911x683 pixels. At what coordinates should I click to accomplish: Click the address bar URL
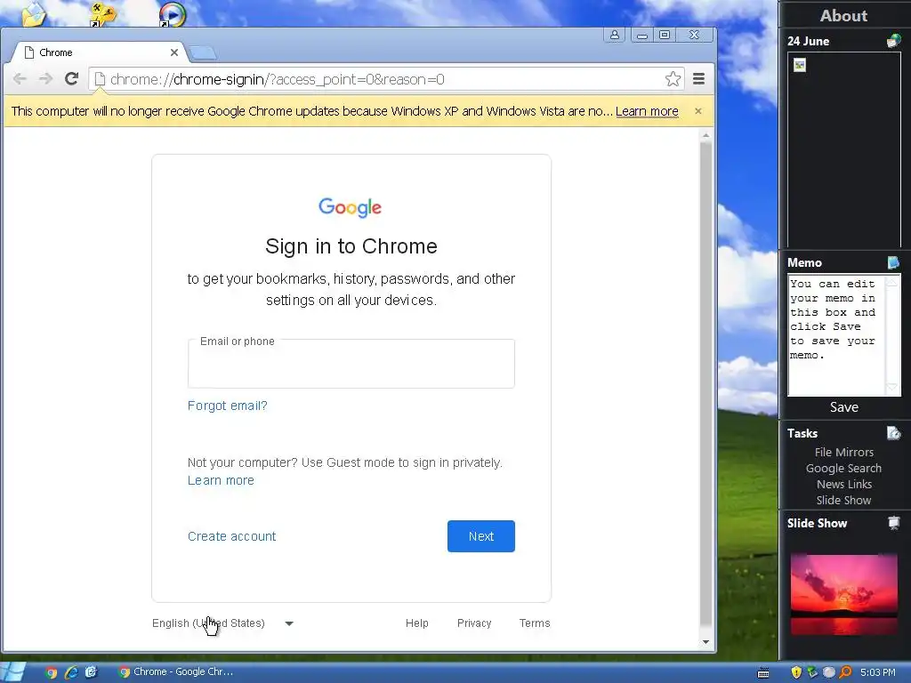278,79
